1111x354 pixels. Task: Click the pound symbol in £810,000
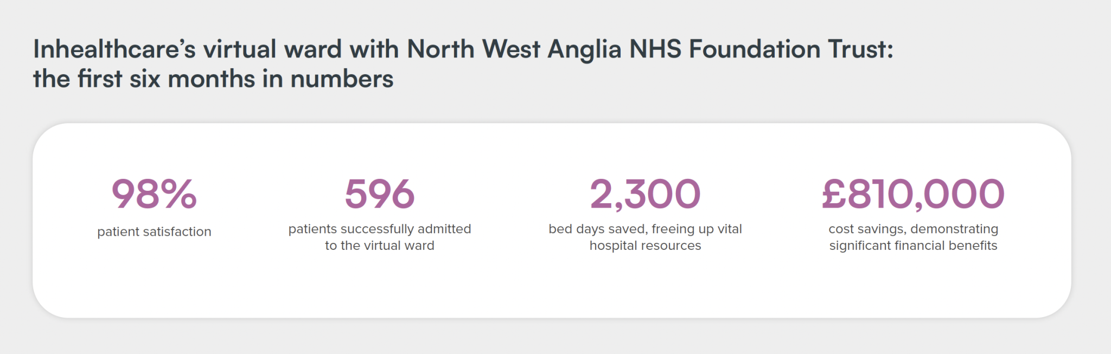[834, 194]
